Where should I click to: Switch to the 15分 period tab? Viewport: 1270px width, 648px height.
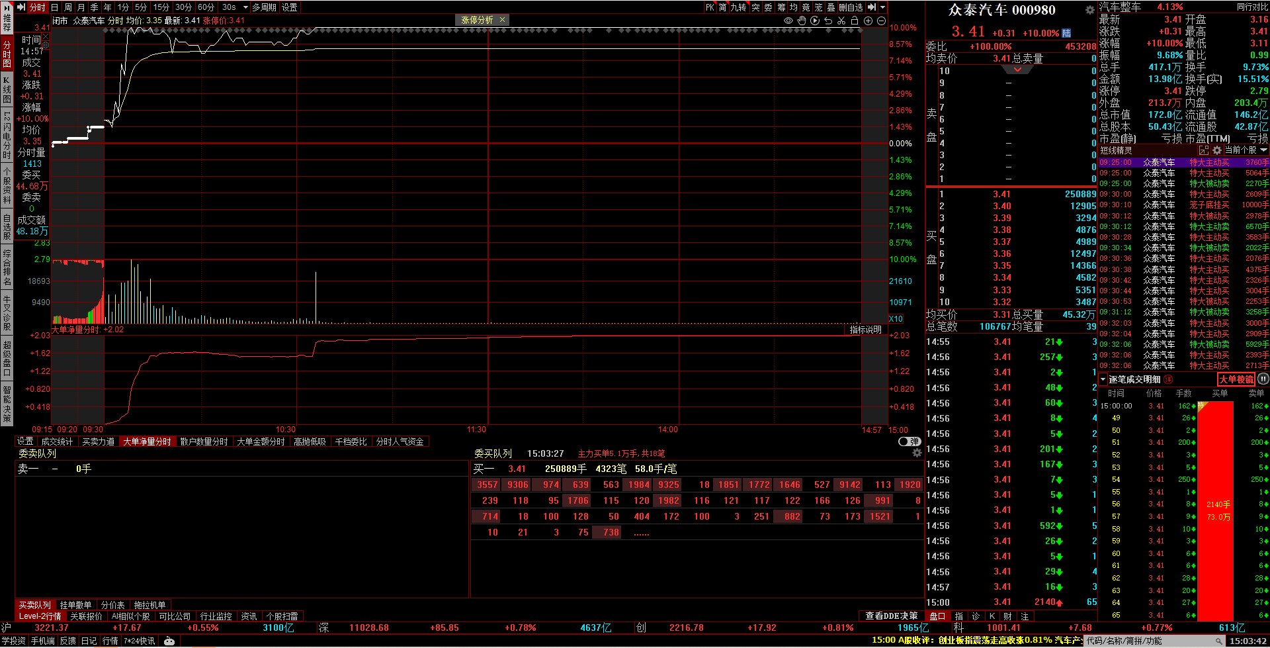click(161, 7)
